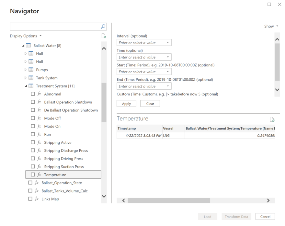The width and height of the screenshot is (285, 226).
Task: Click the Cancel button
Action: 265,217
